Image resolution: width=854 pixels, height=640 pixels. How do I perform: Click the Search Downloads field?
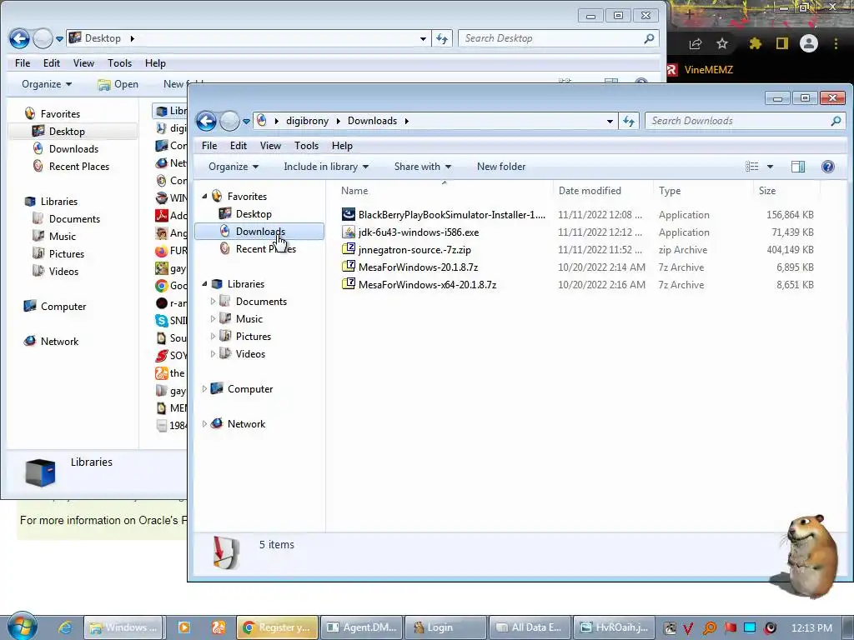tap(745, 121)
